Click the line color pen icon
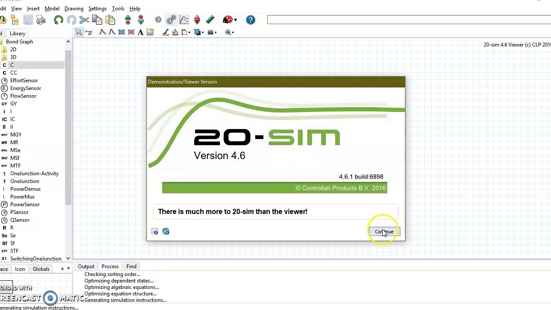 (166, 32)
